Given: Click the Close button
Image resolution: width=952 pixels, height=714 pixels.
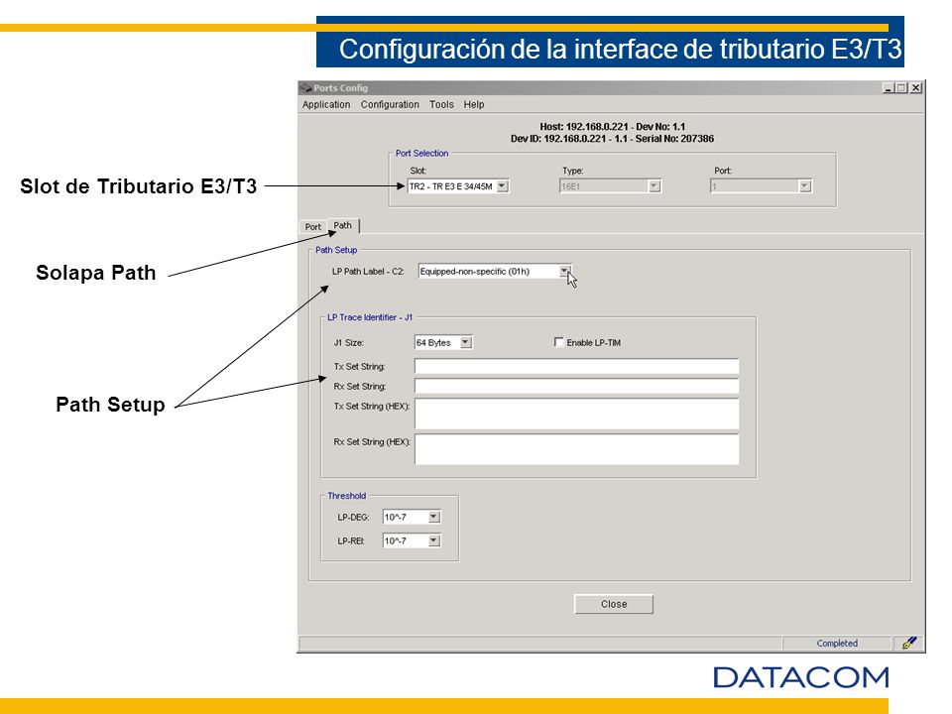Looking at the screenshot, I should pyautogui.click(x=614, y=604).
